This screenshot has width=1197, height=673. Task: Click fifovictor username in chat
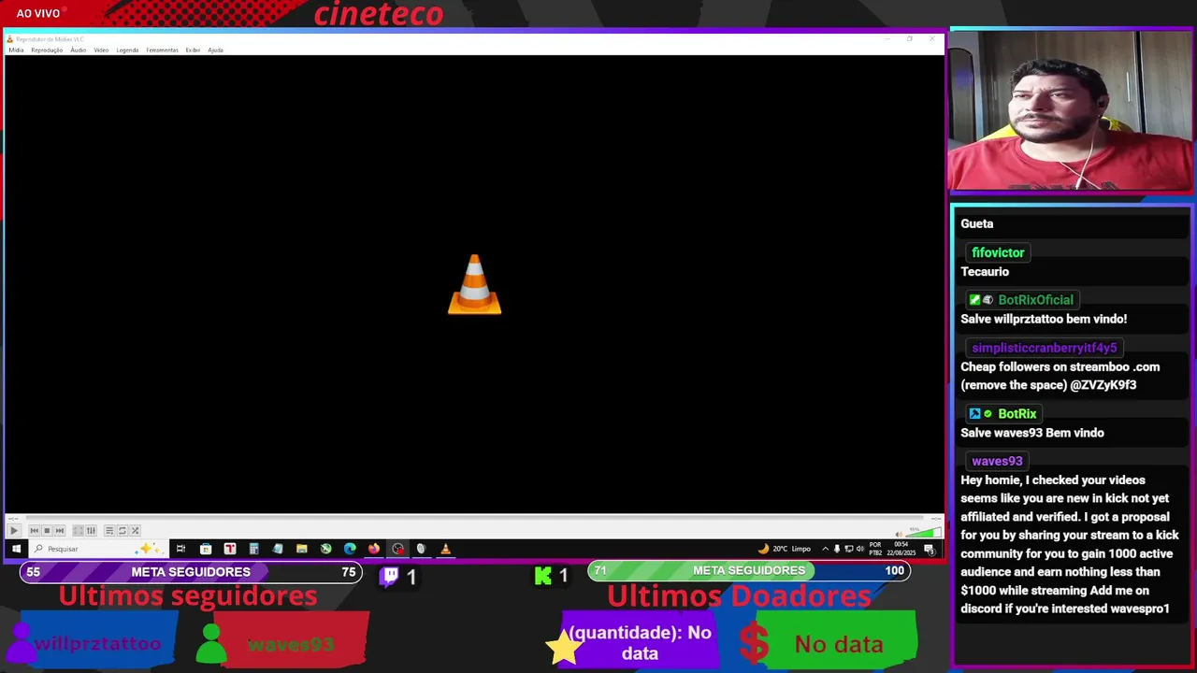998,252
